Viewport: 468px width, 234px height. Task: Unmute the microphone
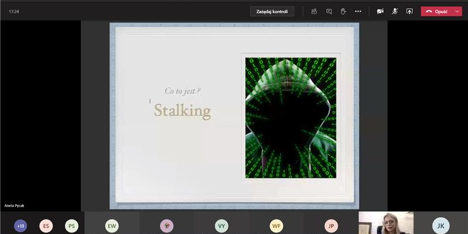click(394, 12)
